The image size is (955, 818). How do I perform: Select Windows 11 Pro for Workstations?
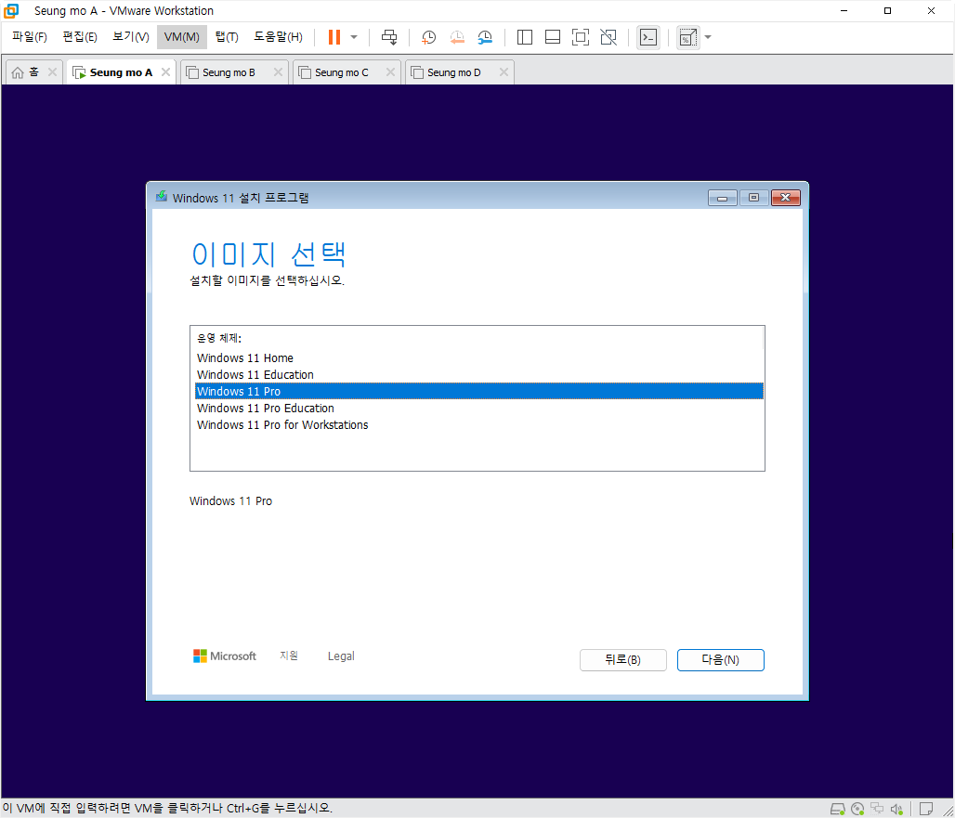(x=478, y=424)
